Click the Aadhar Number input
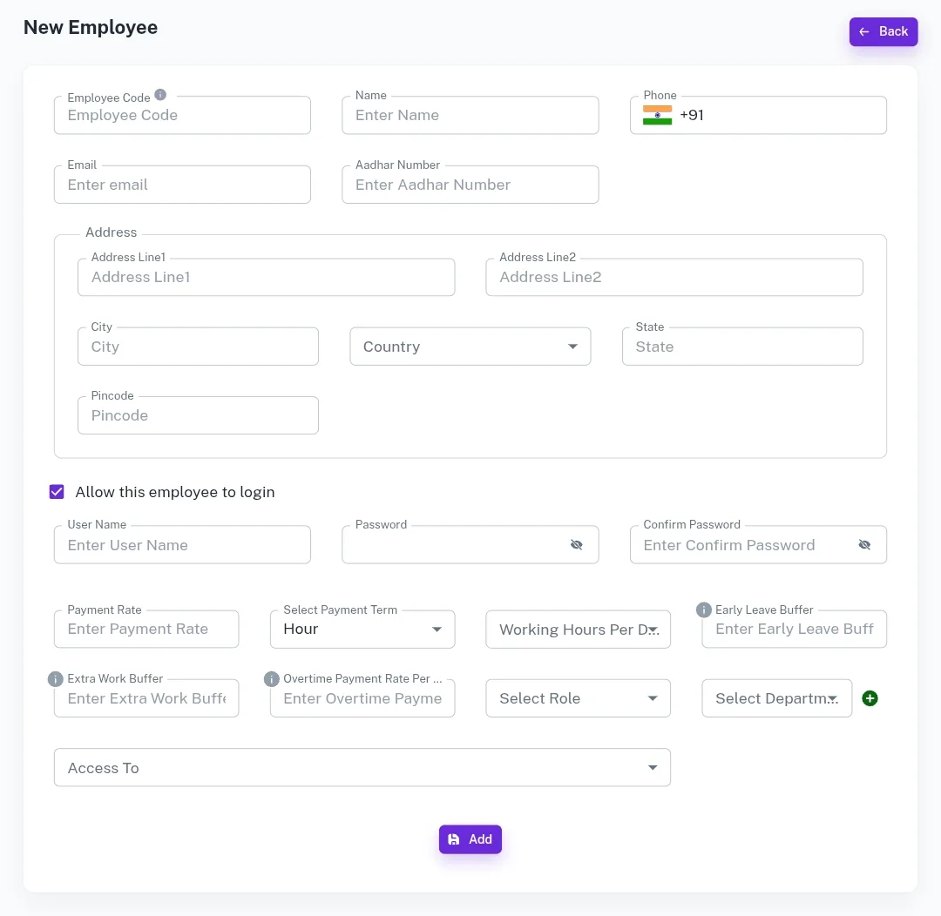Image resolution: width=941 pixels, height=916 pixels. pyautogui.click(x=470, y=185)
